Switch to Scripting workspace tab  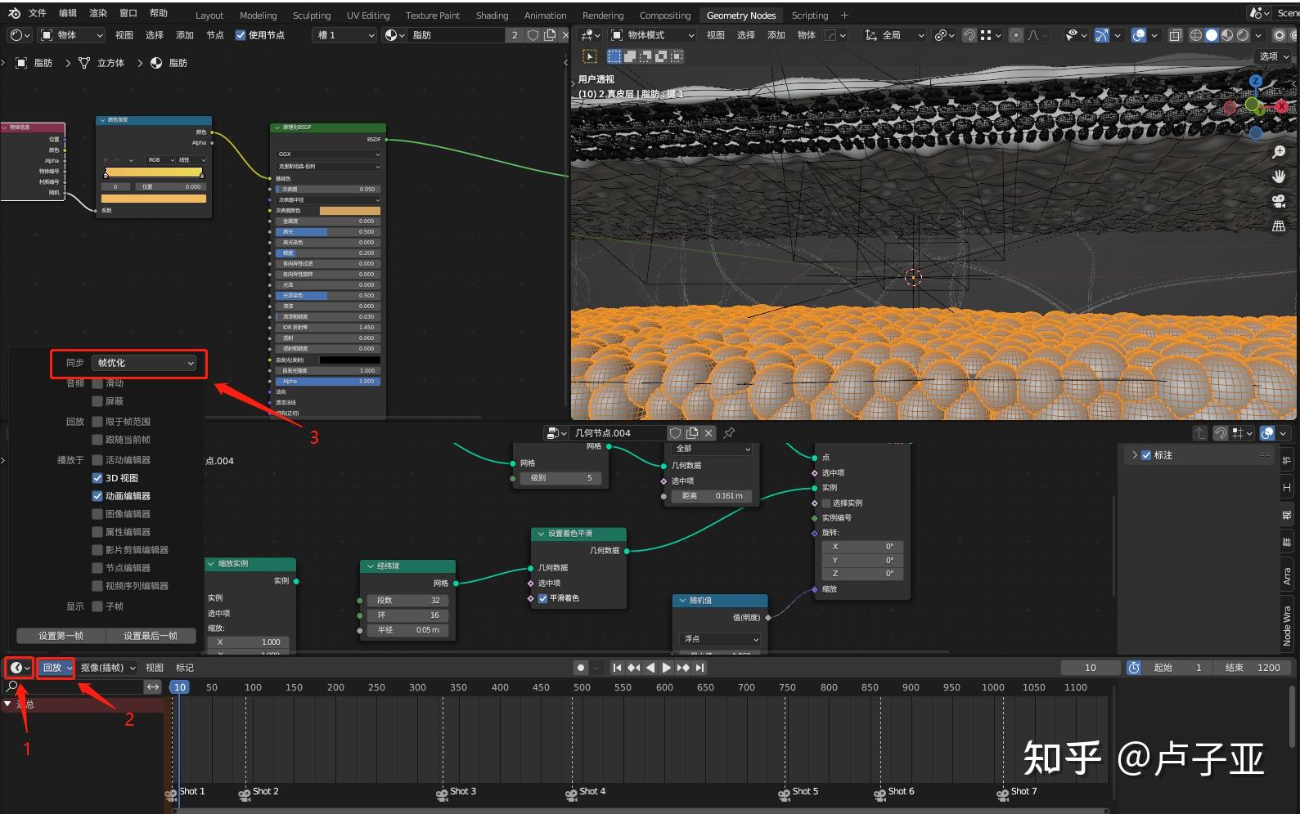pyautogui.click(x=810, y=16)
